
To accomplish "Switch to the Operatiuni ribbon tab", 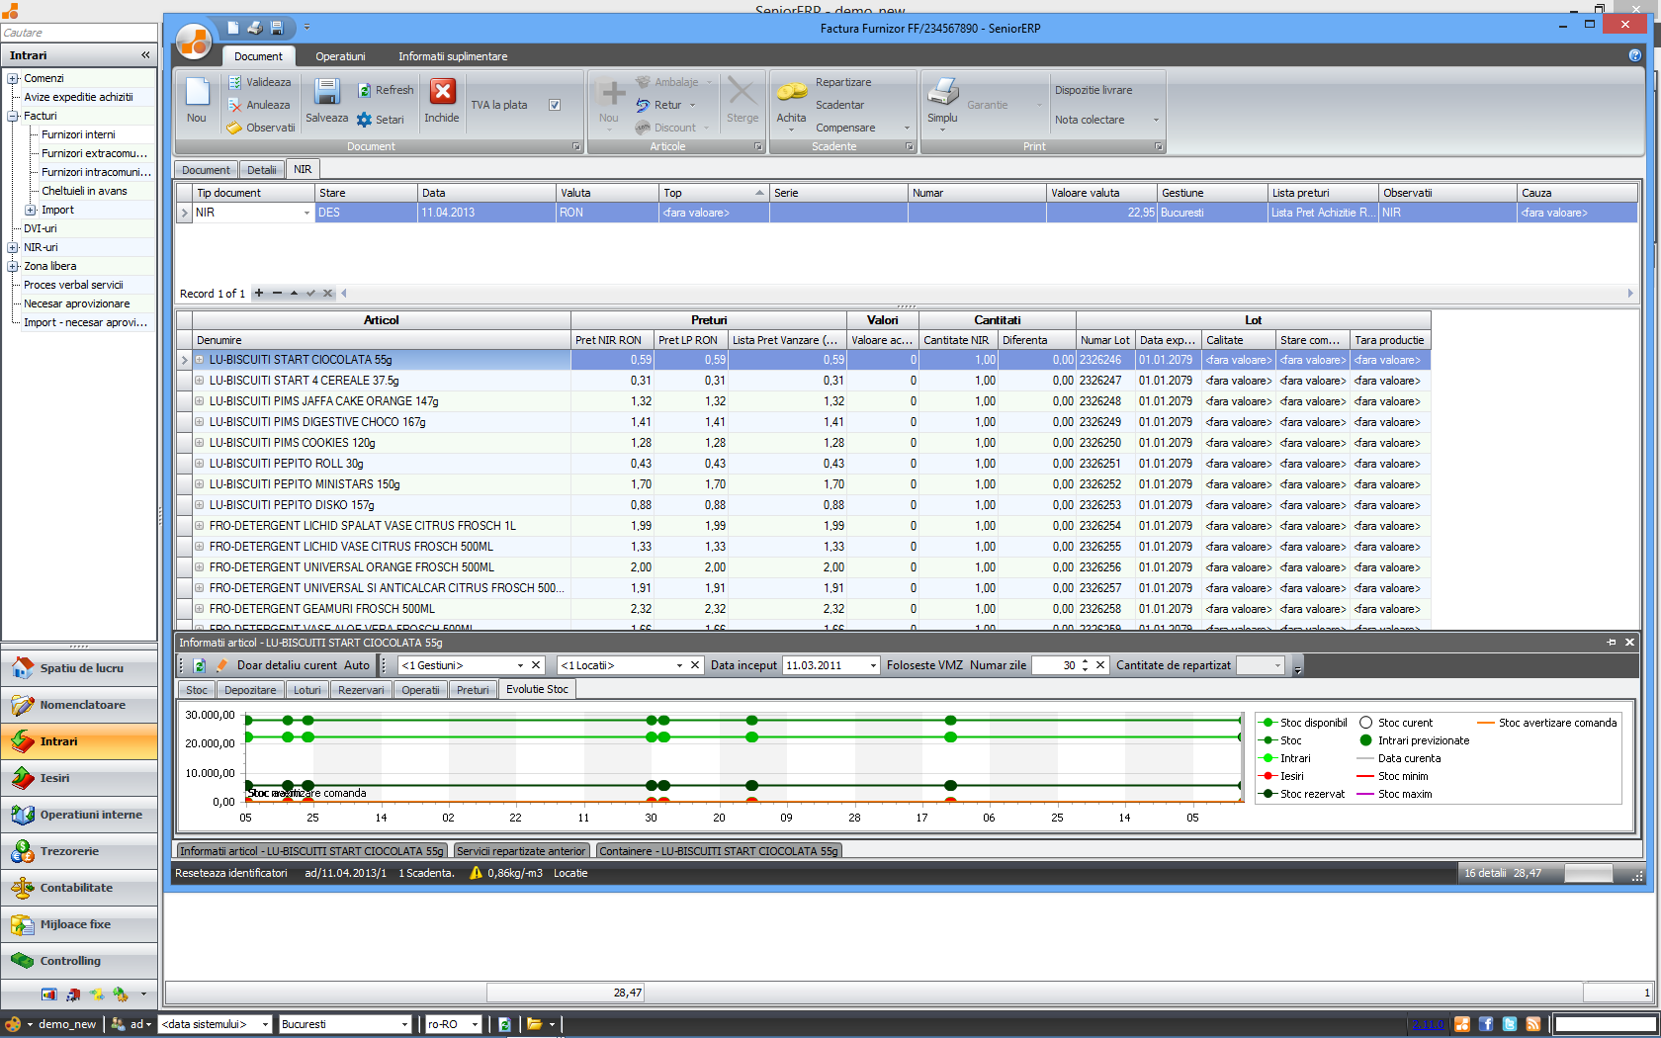I will coord(340,56).
